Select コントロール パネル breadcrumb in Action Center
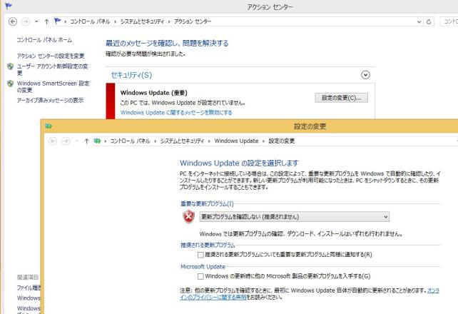The image size is (458, 314). (90, 21)
